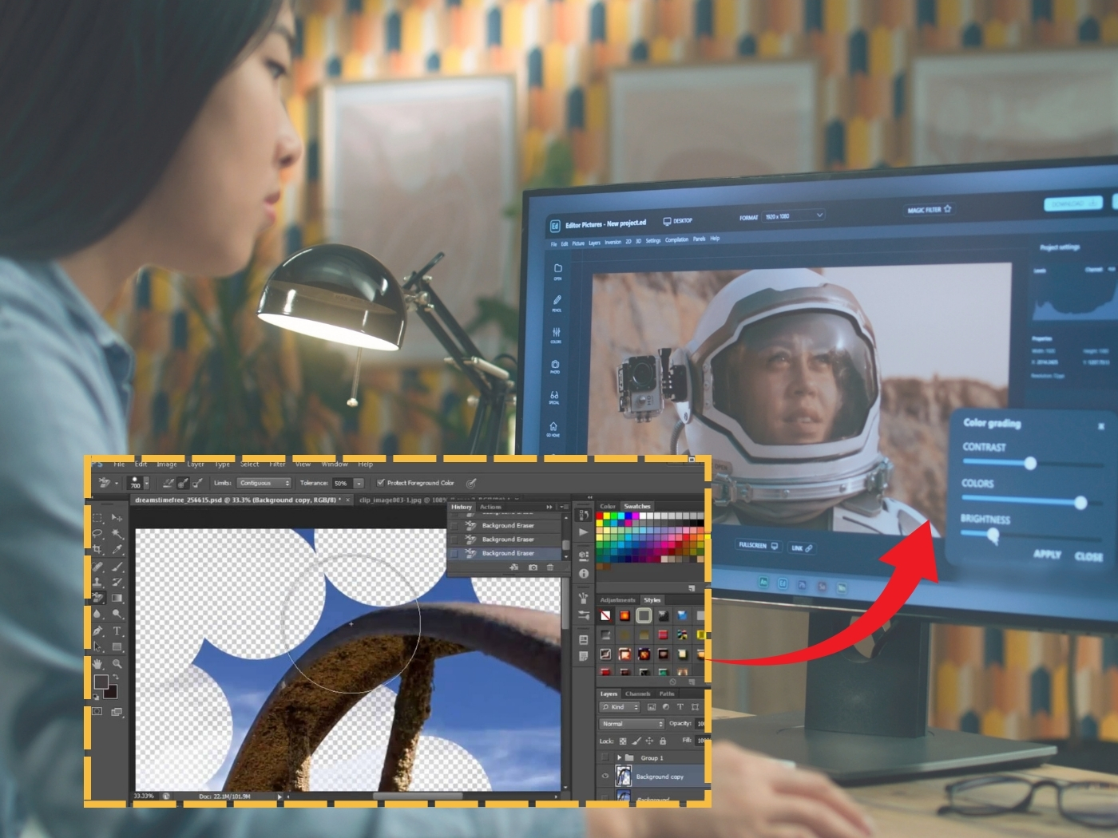Open the Tolerance 50% dropdown arrow

coord(359,483)
